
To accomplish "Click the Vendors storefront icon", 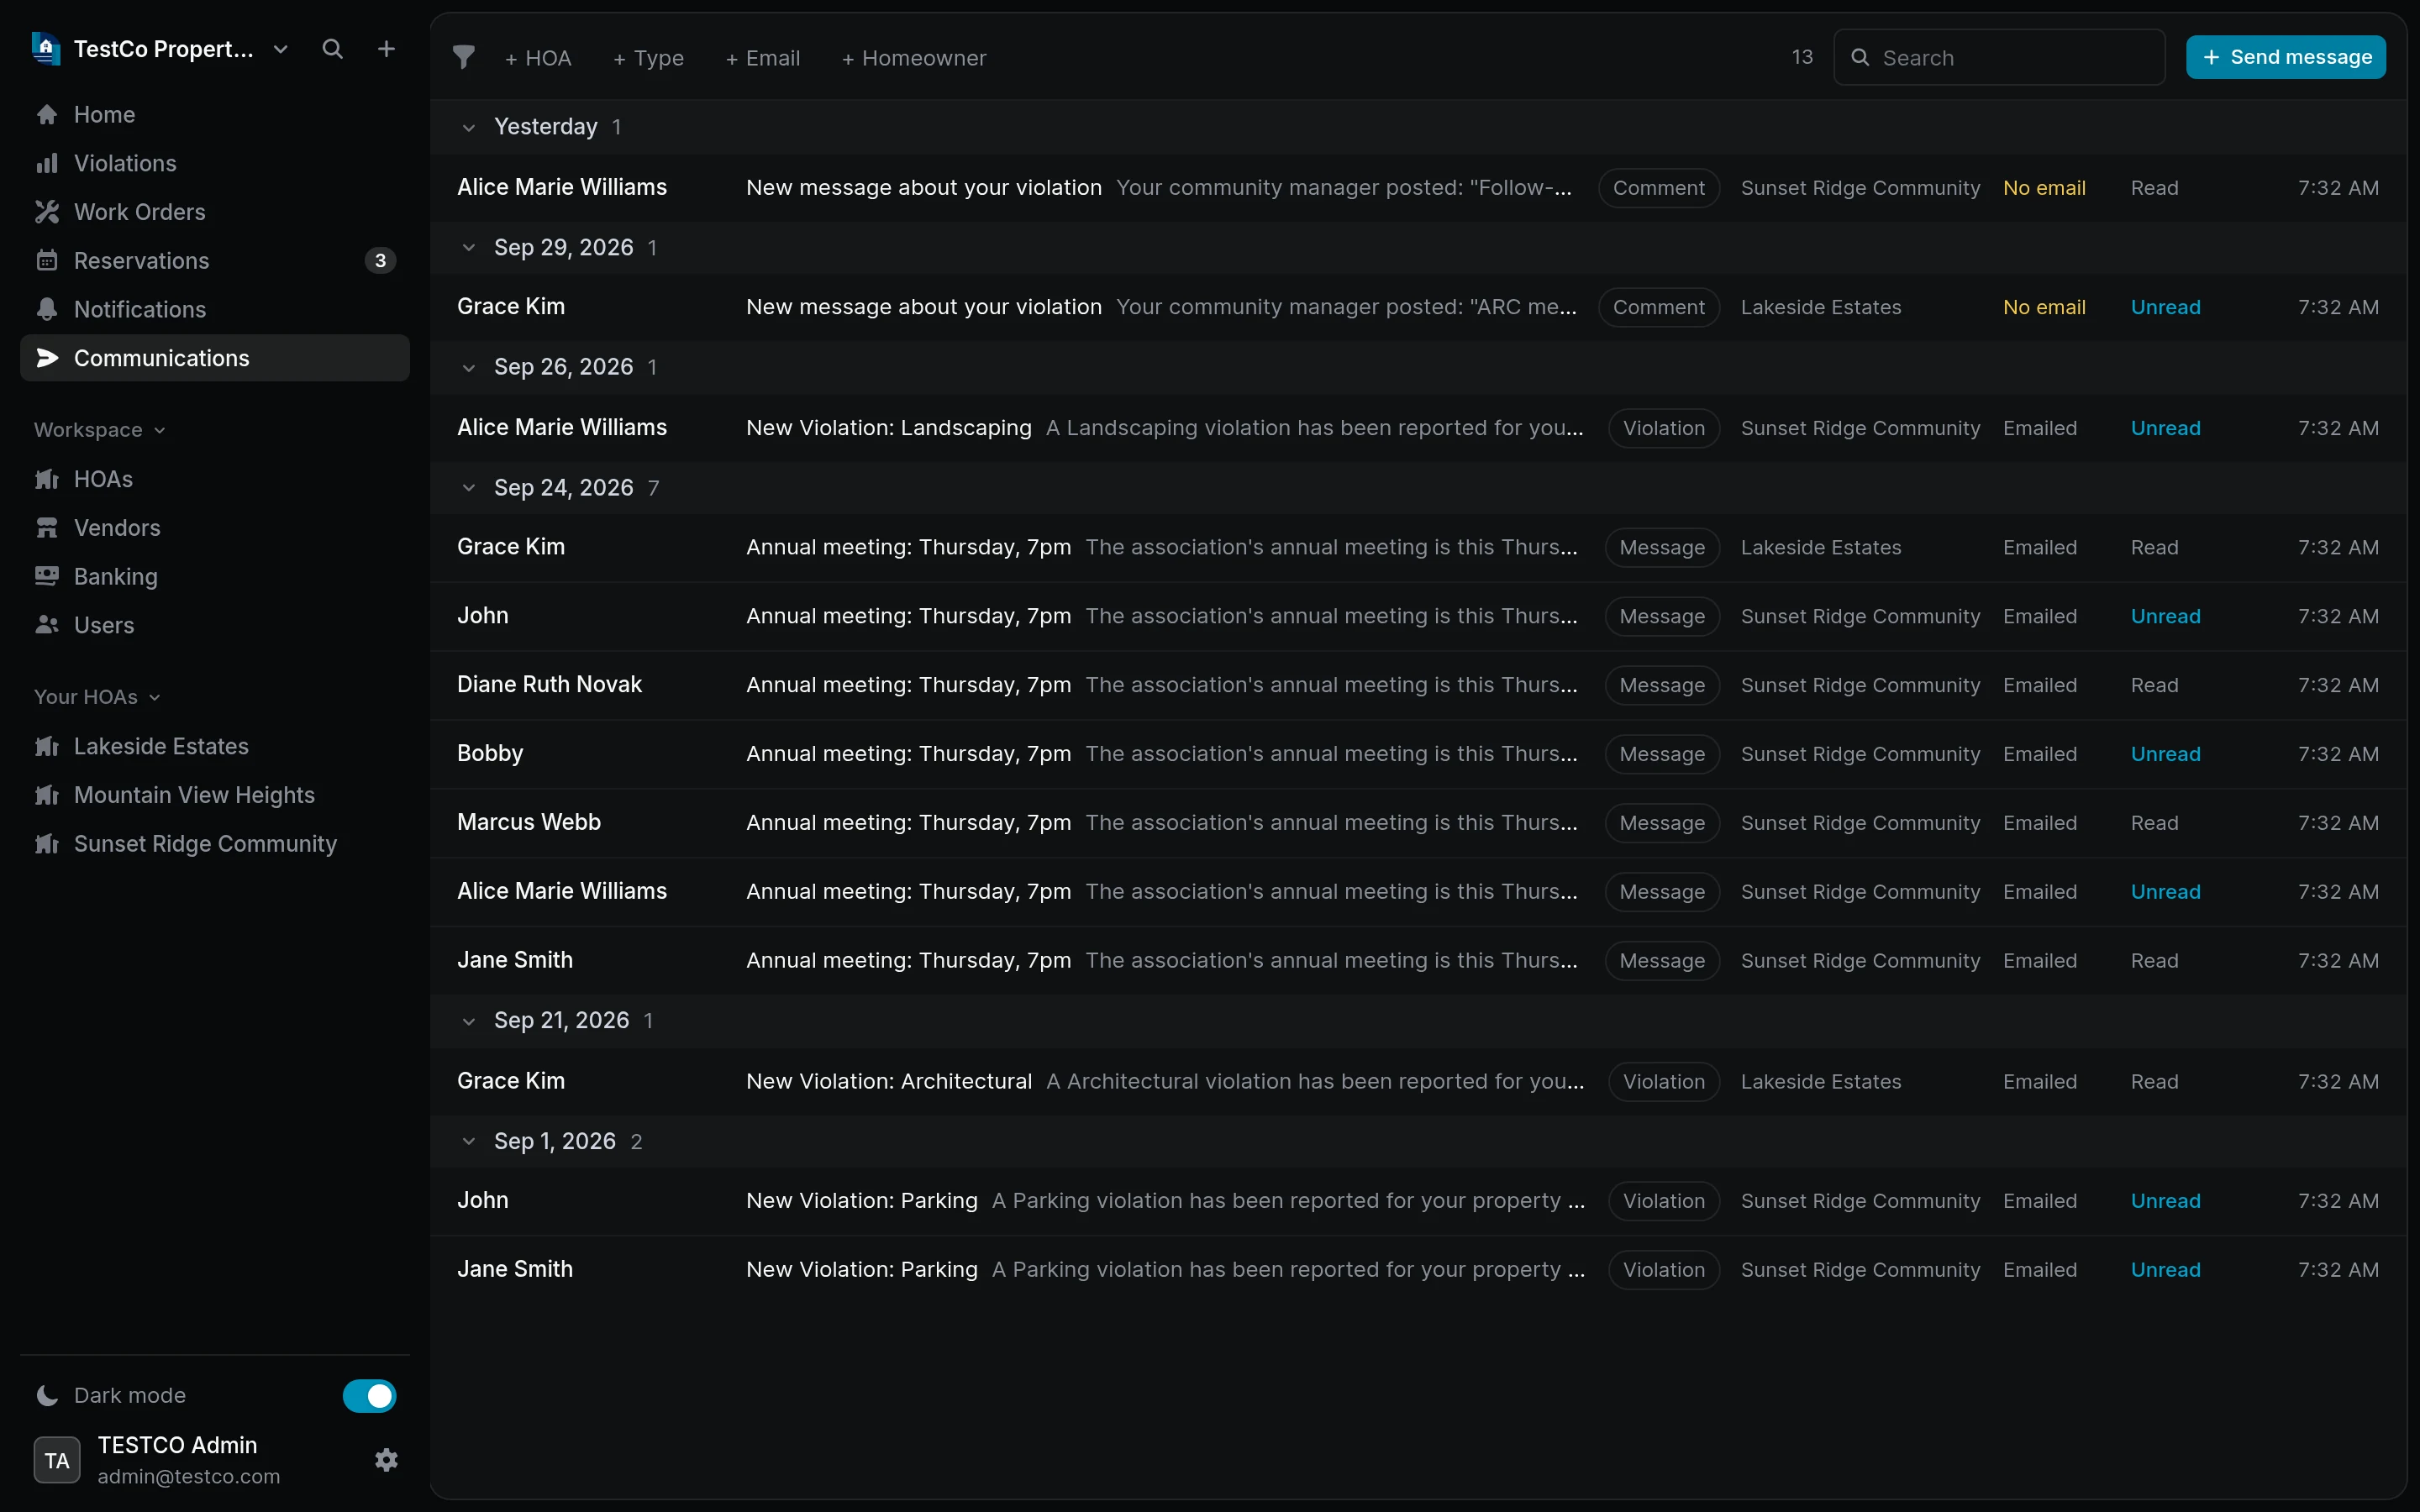I will [x=47, y=528].
